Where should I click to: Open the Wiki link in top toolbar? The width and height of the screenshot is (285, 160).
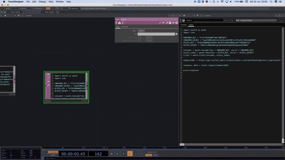[x=8, y=8]
